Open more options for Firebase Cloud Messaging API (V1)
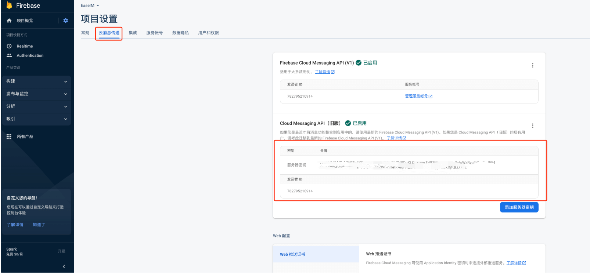 click(532, 65)
